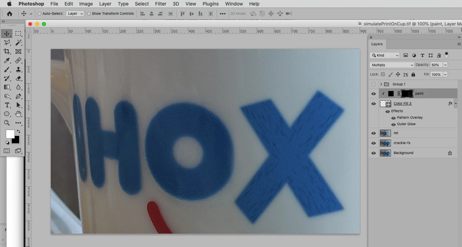Select the Type tool
This screenshot has width=462, height=247.
click(x=7, y=105)
